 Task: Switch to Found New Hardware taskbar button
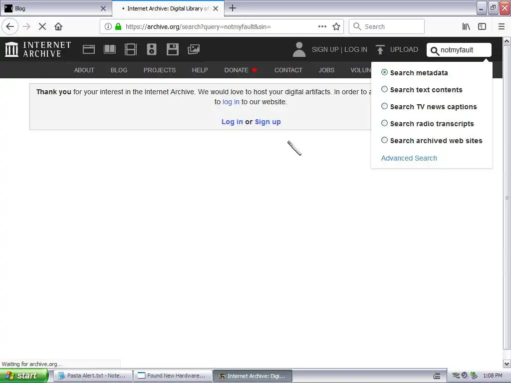[x=173, y=376]
